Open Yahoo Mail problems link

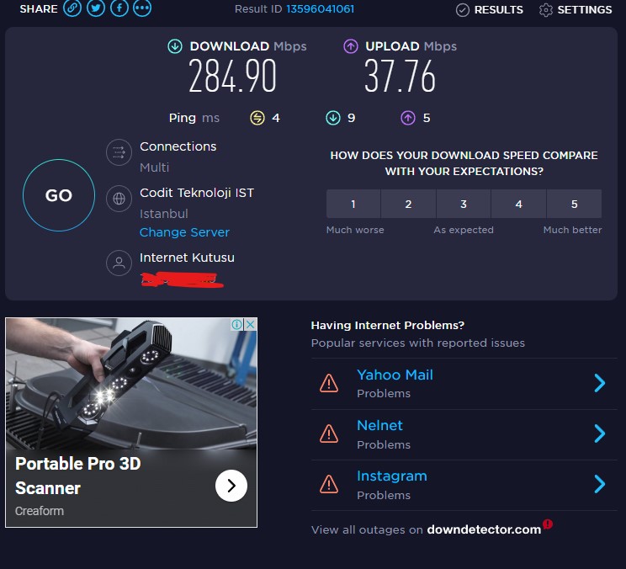[395, 375]
